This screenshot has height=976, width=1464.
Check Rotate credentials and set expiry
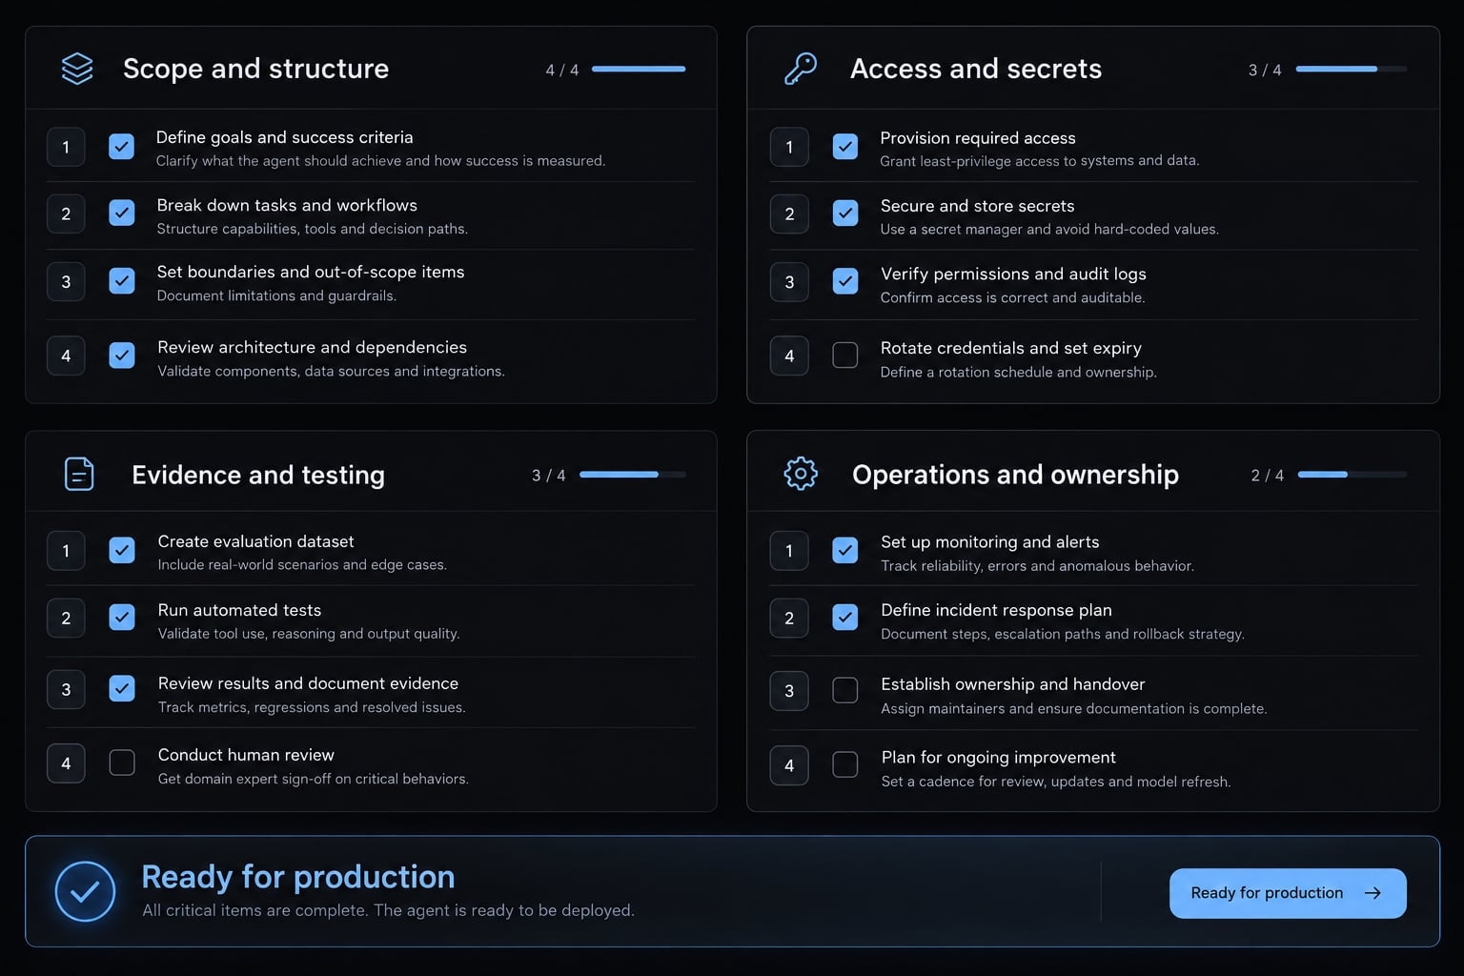[x=845, y=356]
